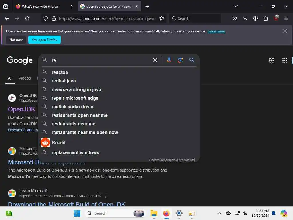
Task: Click Not now on Firefox prompt
Action: pos(16,40)
